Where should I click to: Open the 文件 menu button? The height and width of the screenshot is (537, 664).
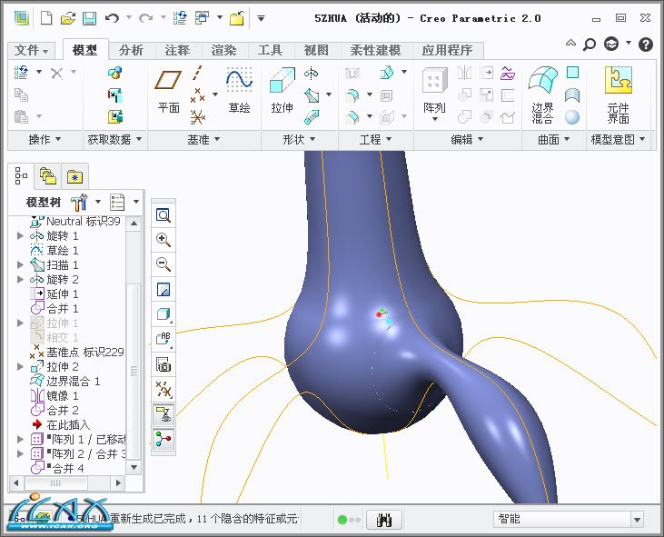33,50
